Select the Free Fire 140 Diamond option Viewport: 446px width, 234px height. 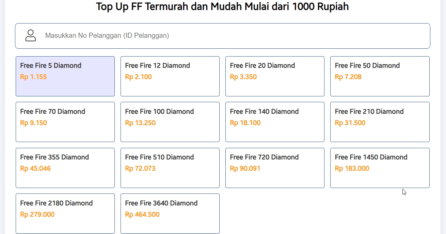pos(275,122)
